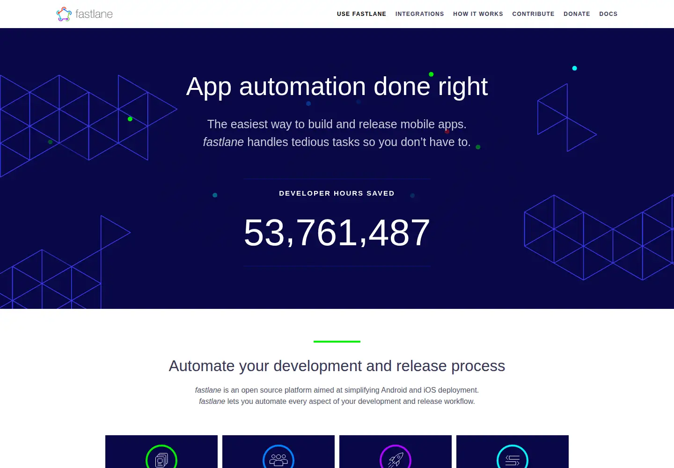The image size is (674, 468).
Task: Click the fastlane logo in the header
Action: point(85,14)
